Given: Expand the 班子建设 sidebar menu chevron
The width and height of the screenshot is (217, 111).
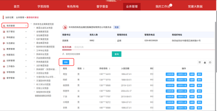Looking at the screenshot, I should pyautogui.click(x=26, y=32).
